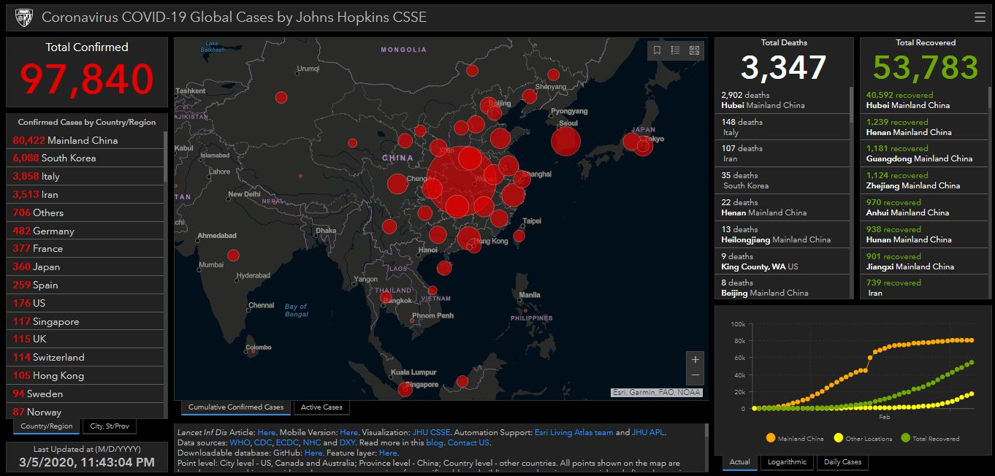
Task: Open the basemap gallery grid icon
Action: (694, 50)
